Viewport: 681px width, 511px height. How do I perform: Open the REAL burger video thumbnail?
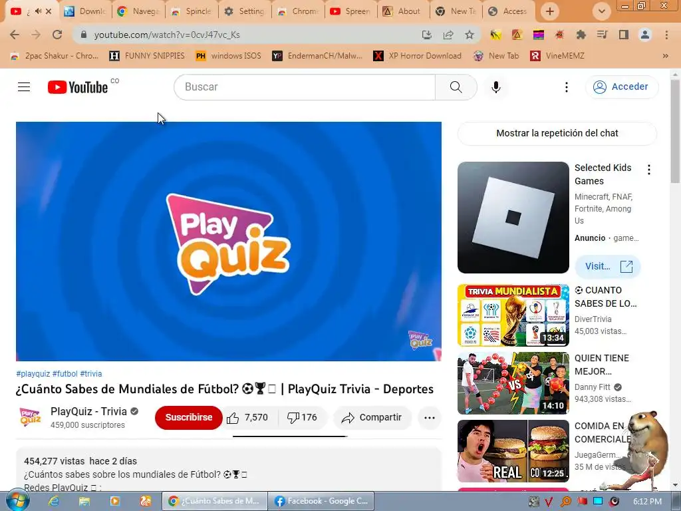click(513, 451)
